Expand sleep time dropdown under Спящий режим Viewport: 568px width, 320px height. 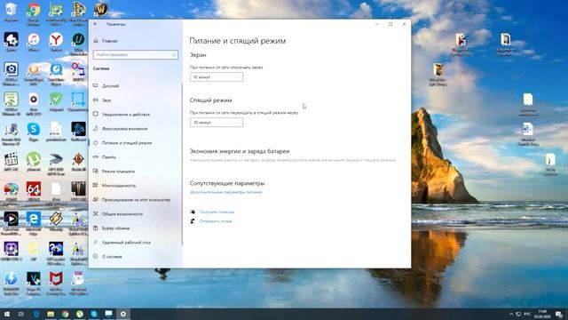click(217, 123)
